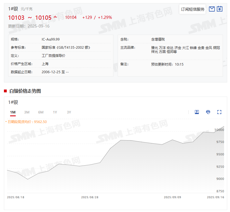Screen dimensions: 230x212
Task: Click the 日期段现货均价 9562.50 legend
Action: [x=27, y=122]
